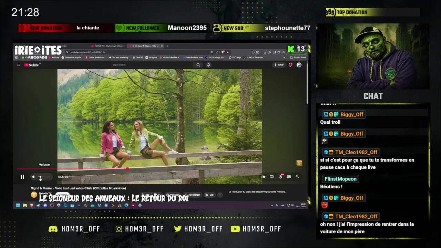This screenshot has height=248, width=441.
Task: Open the FRA language selector in tray
Action: 283,205
